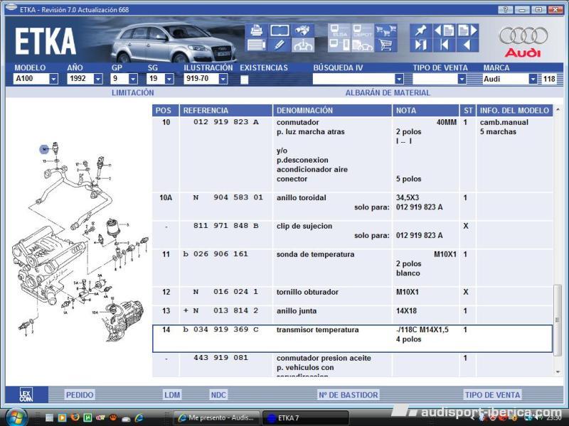Click the parts list scrollbar thumb
Screen dimensions: 569x426
(558, 320)
